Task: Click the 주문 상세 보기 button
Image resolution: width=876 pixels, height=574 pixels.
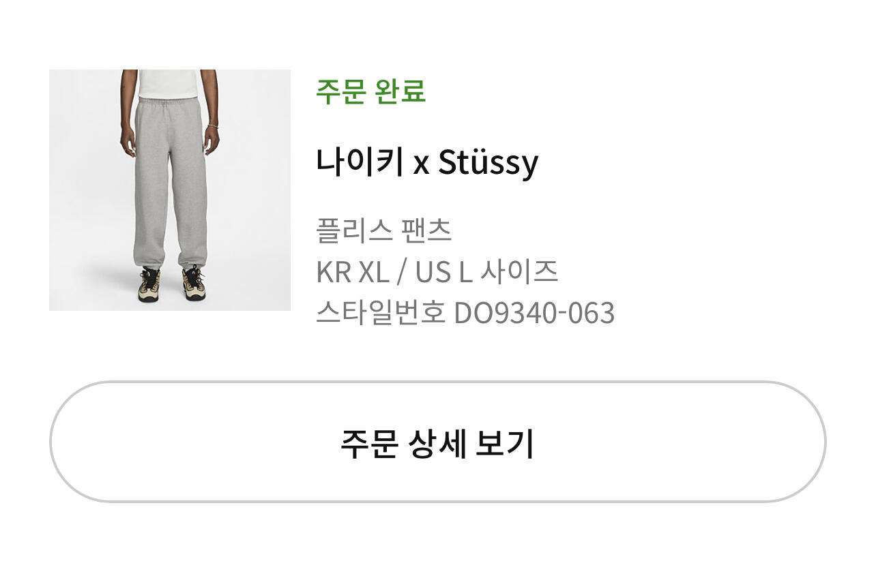Action: [437, 442]
